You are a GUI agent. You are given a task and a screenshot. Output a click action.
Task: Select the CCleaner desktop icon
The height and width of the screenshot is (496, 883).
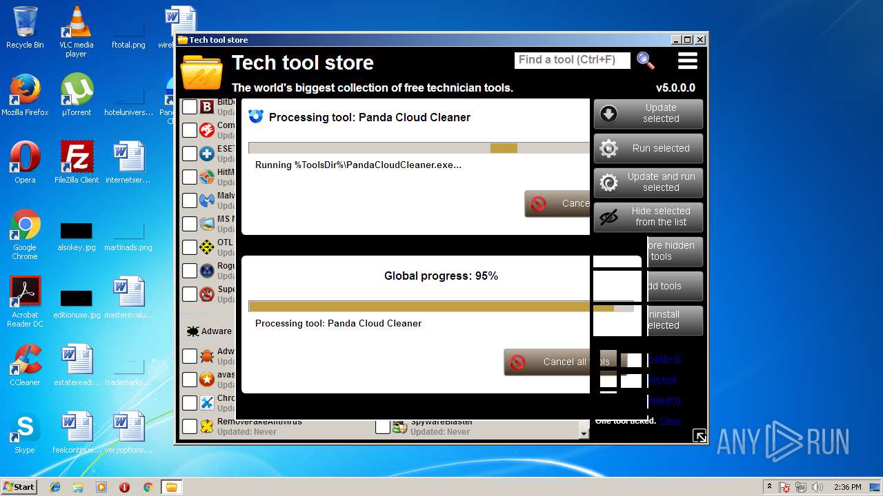coord(25,365)
